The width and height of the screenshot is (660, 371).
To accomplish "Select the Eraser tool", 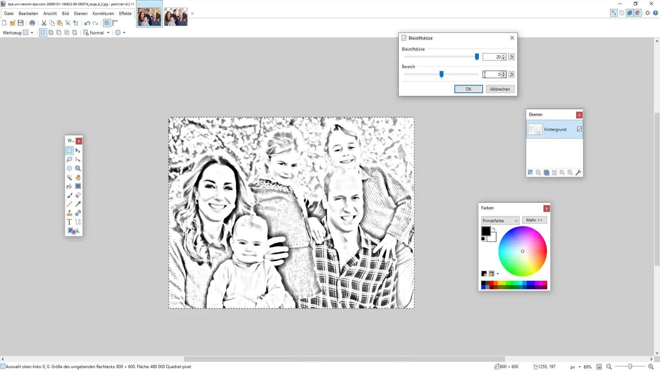I will click(78, 195).
